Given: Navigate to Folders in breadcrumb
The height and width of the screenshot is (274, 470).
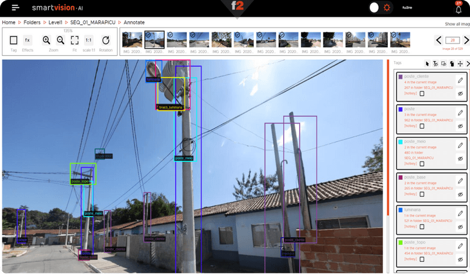Looking at the screenshot, I should click(32, 22).
